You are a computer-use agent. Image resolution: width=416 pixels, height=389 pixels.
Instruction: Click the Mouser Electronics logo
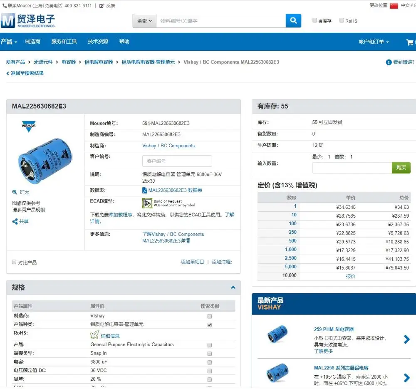[28, 20]
